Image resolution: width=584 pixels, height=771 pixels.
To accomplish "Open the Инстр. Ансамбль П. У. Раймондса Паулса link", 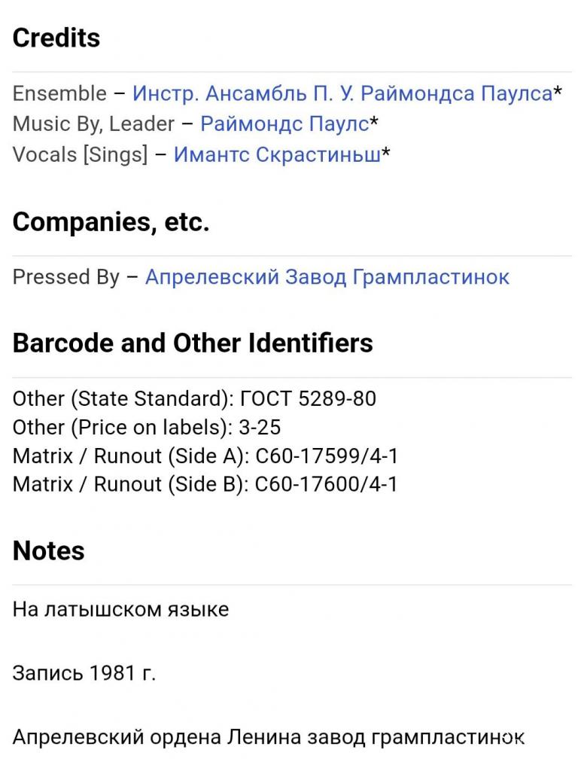I will coord(342,94).
